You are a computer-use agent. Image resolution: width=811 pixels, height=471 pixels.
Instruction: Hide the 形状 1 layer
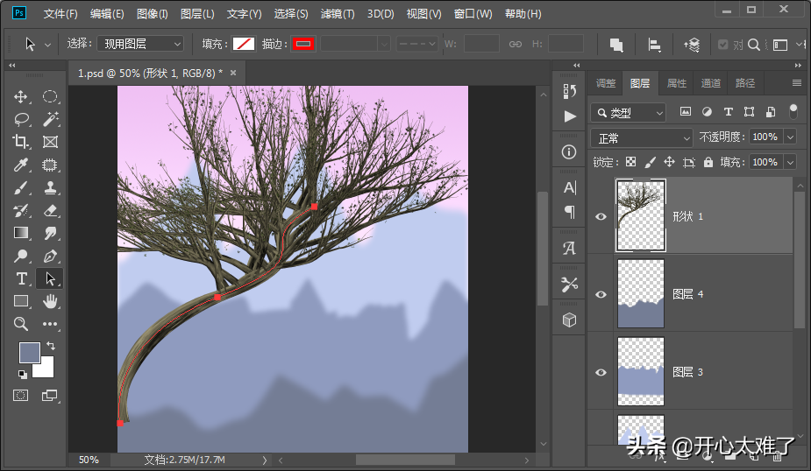[601, 216]
